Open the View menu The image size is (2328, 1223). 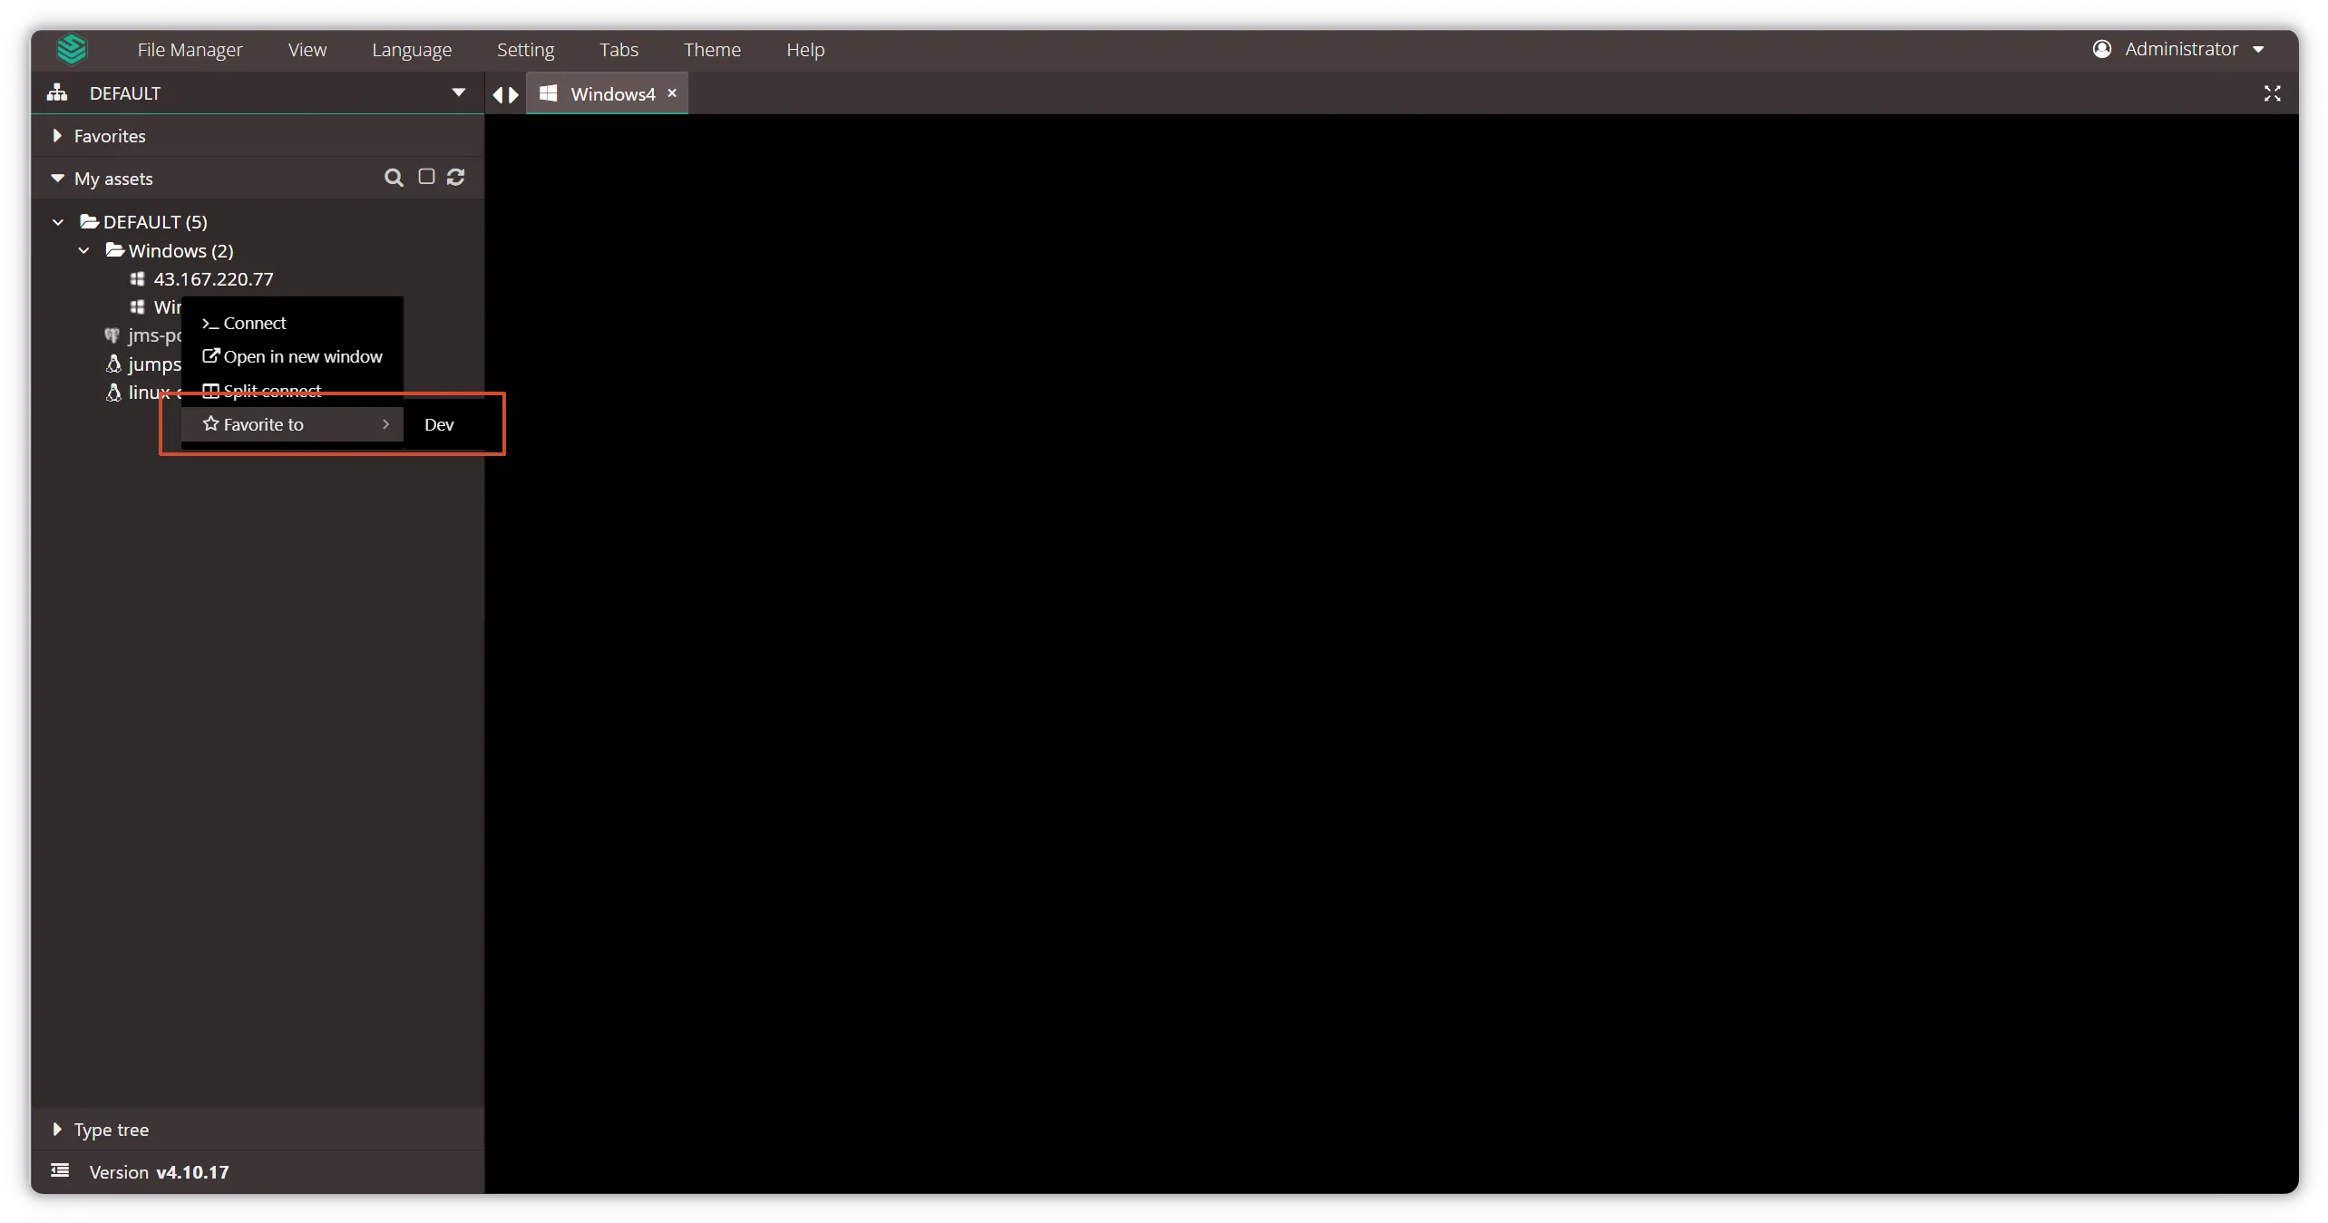click(307, 50)
